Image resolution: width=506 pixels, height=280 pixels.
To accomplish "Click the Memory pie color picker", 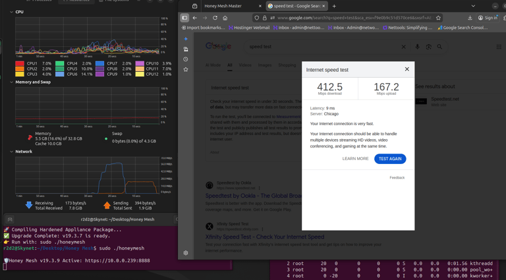I will pos(30,138).
